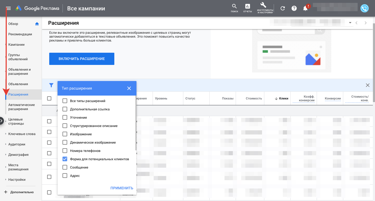Click the account avatar phone icon

point(365,8)
